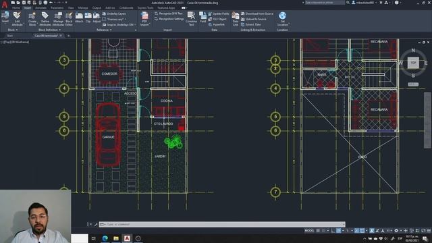This screenshot has width=432, height=243.
Task: Click the command line input field
Action: pyautogui.click(x=222, y=224)
